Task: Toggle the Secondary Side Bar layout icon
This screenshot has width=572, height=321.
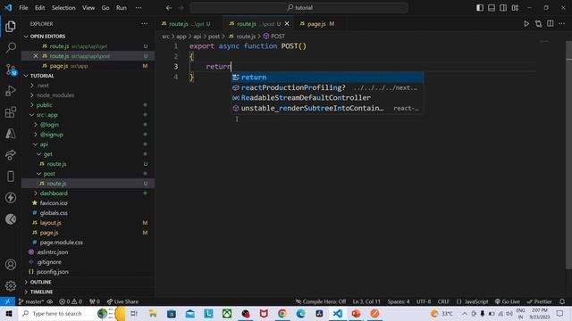Action: (x=503, y=8)
